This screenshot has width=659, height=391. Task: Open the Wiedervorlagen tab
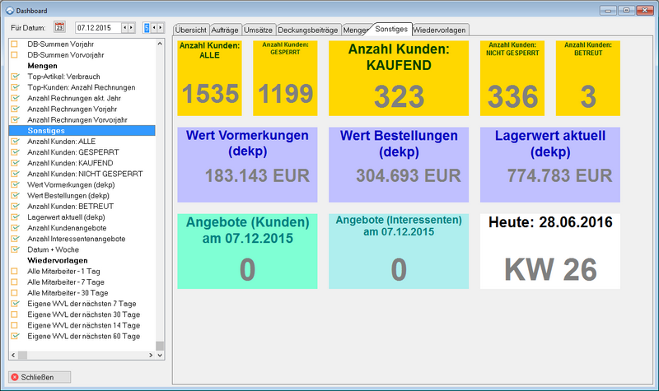[440, 30]
